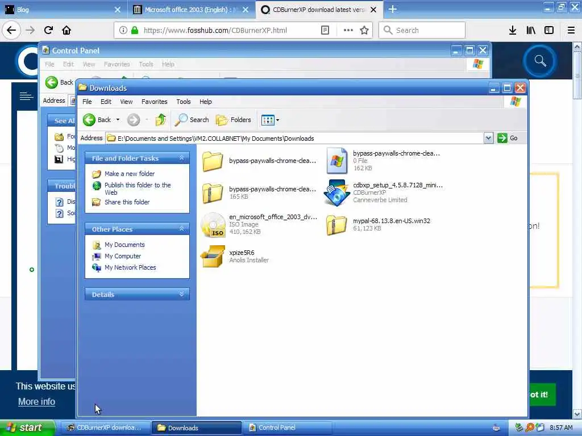Viewport: 582px width, 436px height.
Task: Open the Edit menu in Downloads window
Action: [106, 102]
